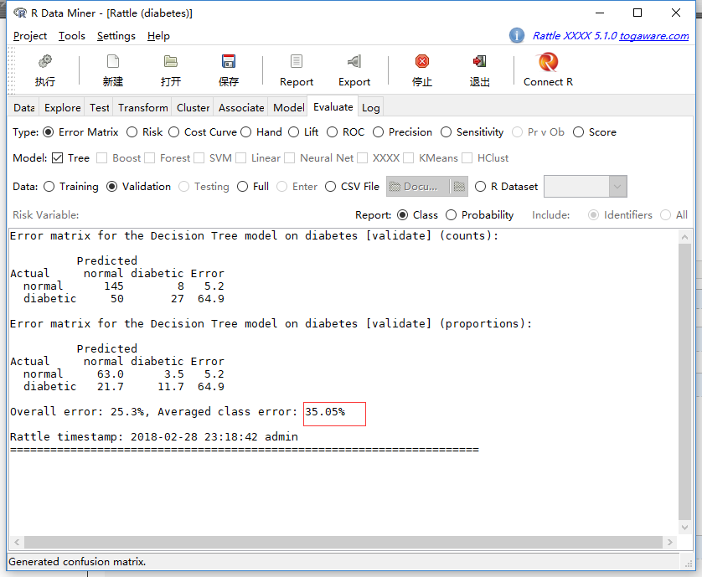Image resolution: width=702 pixels, height=577 pixels.
Task: Click the window resize grip in status bar
Action: (688, 563)
